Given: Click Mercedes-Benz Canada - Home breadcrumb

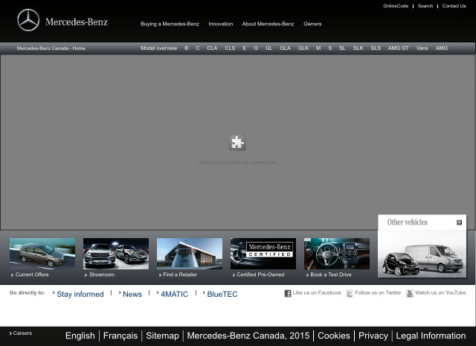Looking at the screenshot, I should (51, 48).
